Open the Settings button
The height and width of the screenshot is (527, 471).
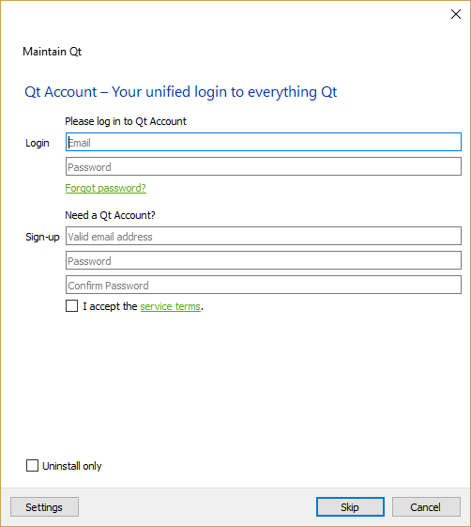click(x=44, y=507)
